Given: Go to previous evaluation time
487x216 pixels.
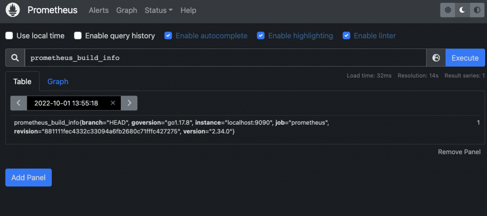Looking at the screenshot, I should 19,103.
